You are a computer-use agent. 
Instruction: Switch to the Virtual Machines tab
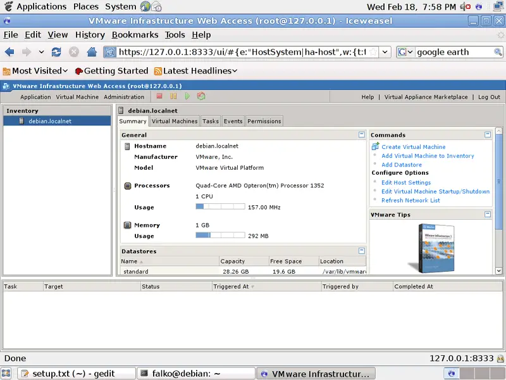(175, 121)
